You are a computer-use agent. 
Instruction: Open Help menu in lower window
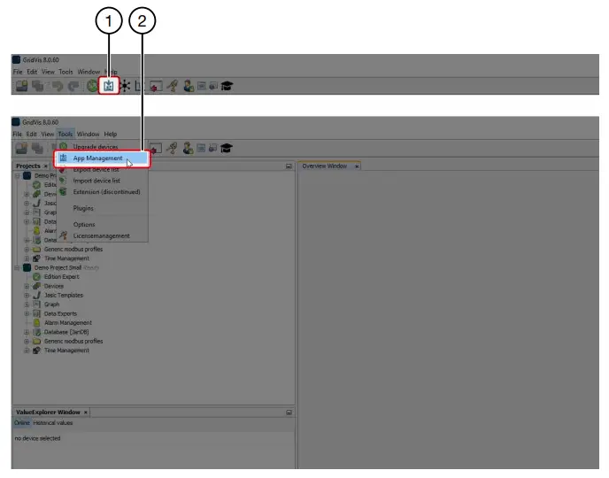pos(111,134)
